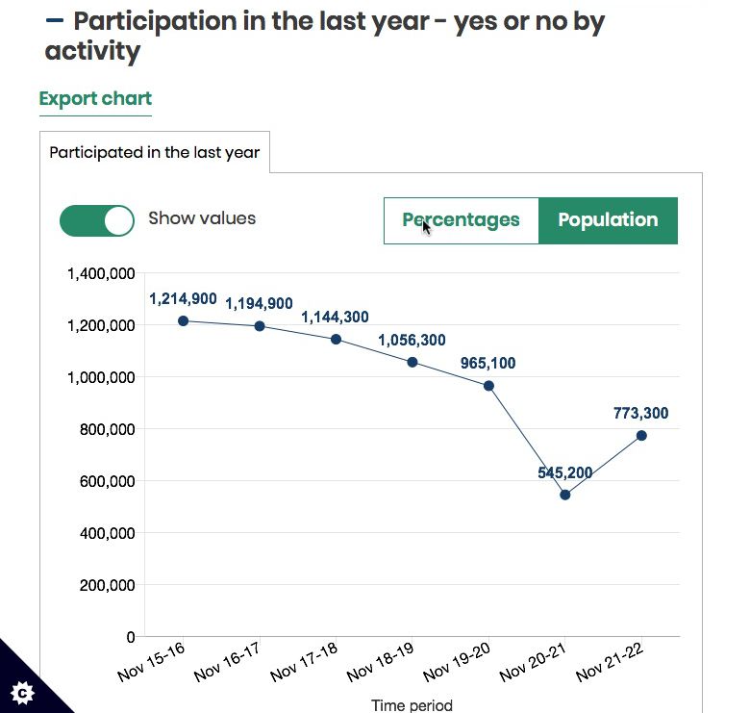The width and height of the screenshot is (750, 713).
Task: Click the Nov 15-16 axis label
Action: (x=152, y=662)
